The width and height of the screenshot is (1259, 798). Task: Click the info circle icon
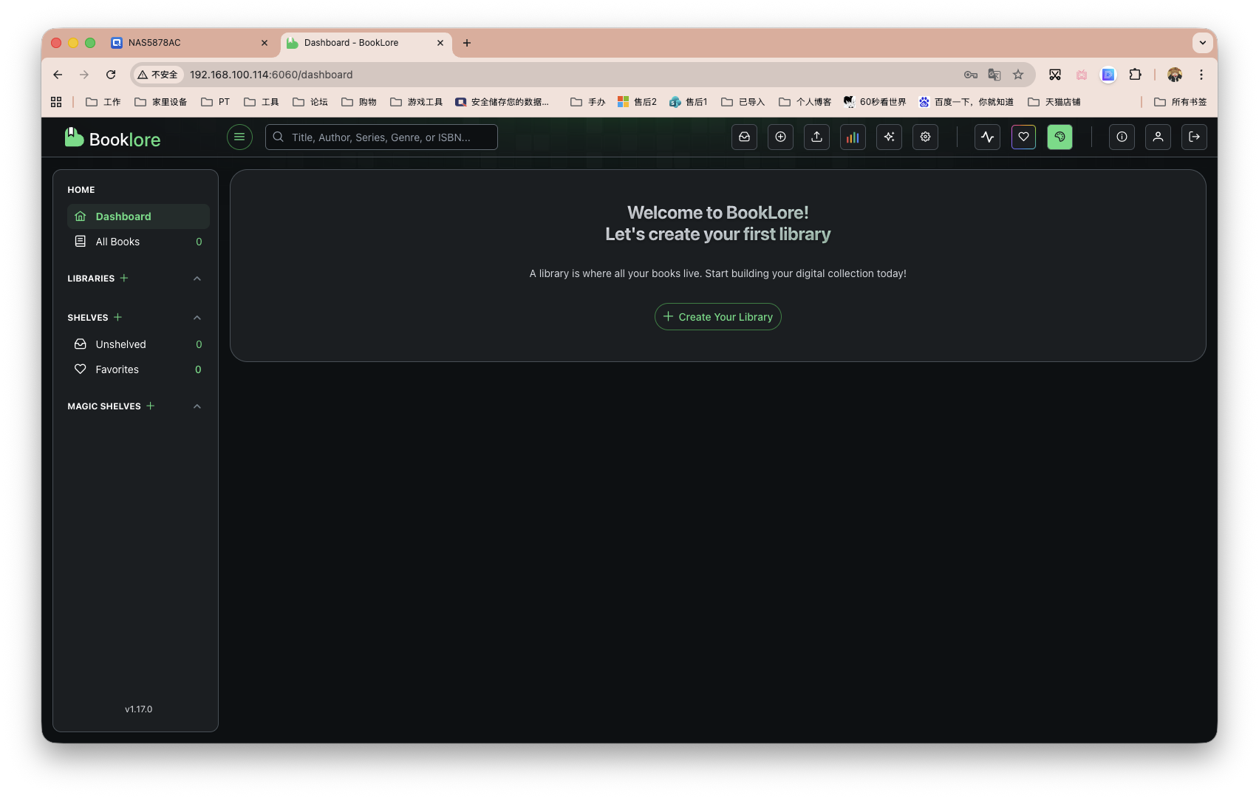click(x=1122, y=137)
